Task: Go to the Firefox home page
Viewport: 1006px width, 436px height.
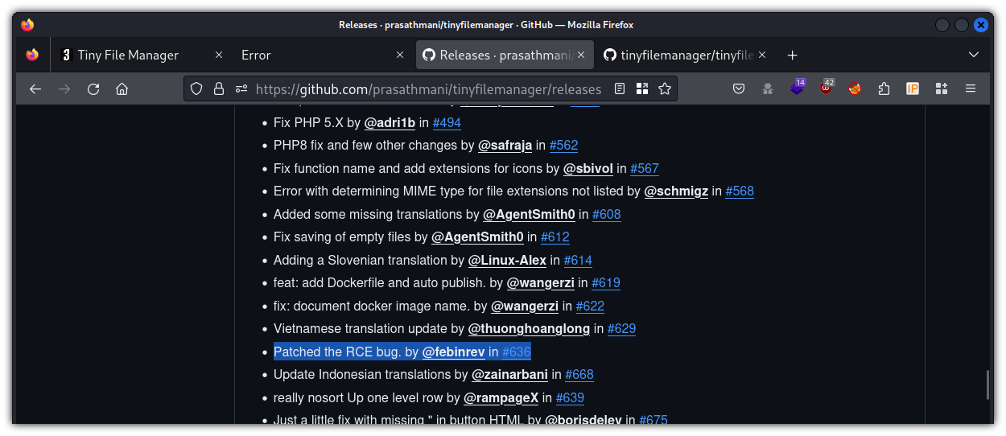Action: tap(122, 88)
